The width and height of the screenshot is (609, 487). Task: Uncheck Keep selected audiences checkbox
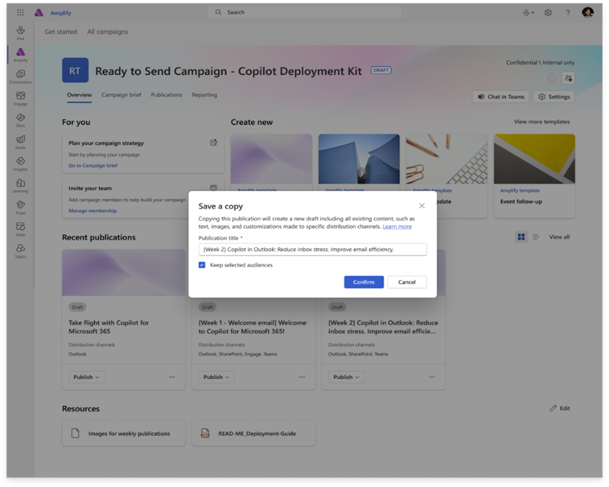202,265
